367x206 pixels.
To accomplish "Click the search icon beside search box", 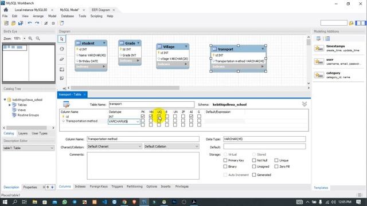I will (x=351, y=23).
